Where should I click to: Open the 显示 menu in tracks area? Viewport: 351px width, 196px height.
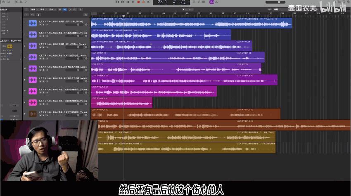(x=52, y=9)
